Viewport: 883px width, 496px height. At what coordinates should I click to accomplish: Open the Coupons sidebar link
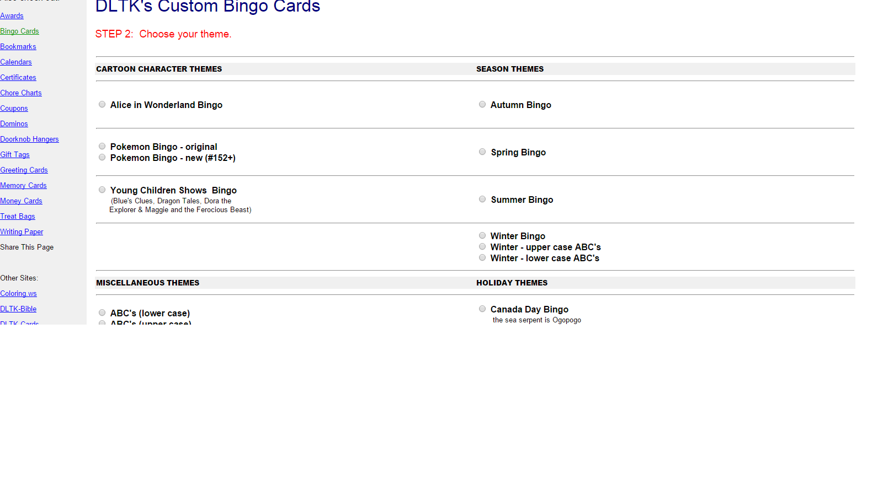(x=14, y=109)
